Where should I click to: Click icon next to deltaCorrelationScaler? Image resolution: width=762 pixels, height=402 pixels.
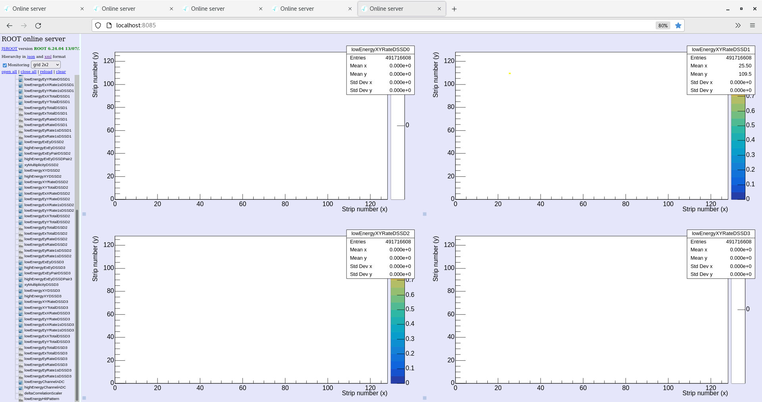[21, 393]
